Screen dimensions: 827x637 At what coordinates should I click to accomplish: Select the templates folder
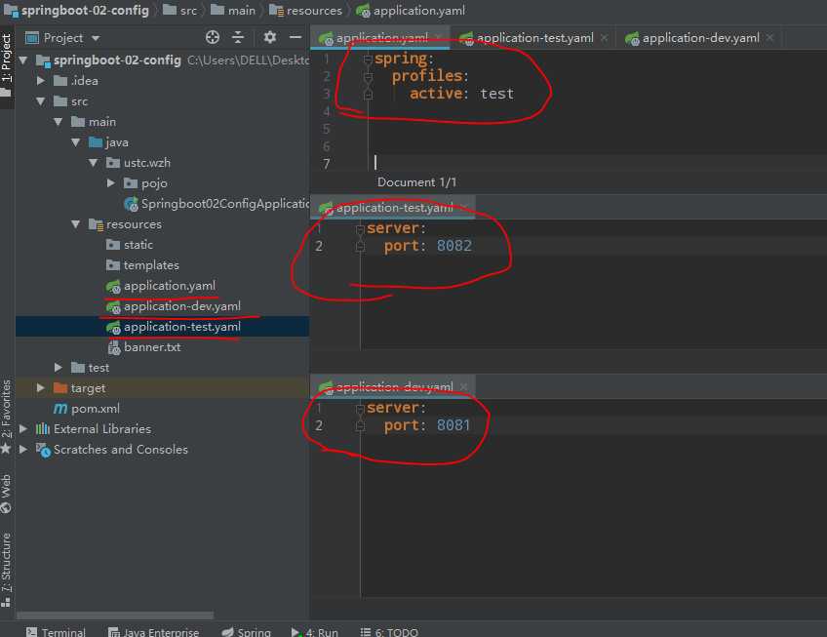click(151, 265)
